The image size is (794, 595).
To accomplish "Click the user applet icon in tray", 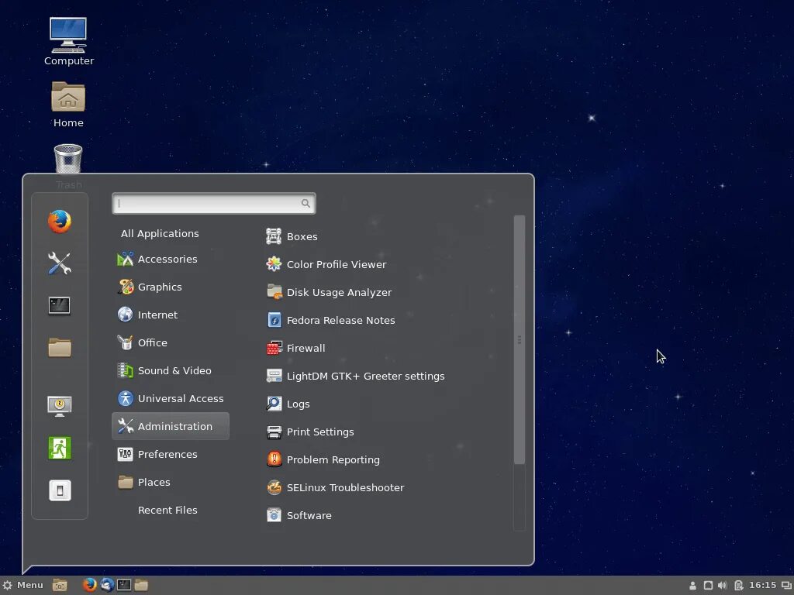I will click(x=692, y=586).
